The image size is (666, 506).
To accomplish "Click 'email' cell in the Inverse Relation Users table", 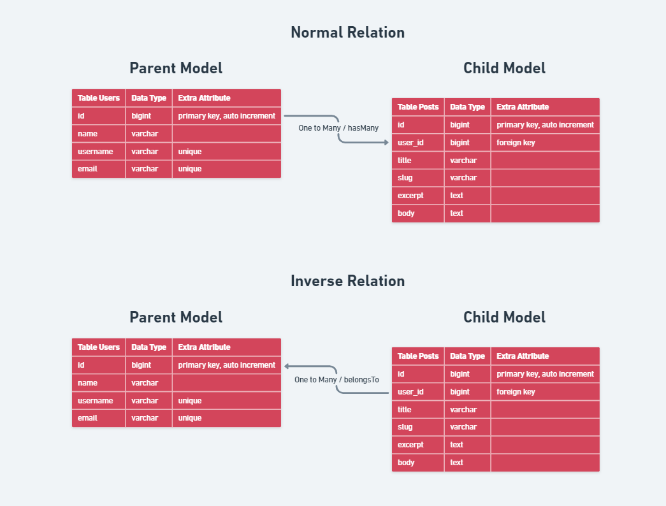I will (87, 418).
